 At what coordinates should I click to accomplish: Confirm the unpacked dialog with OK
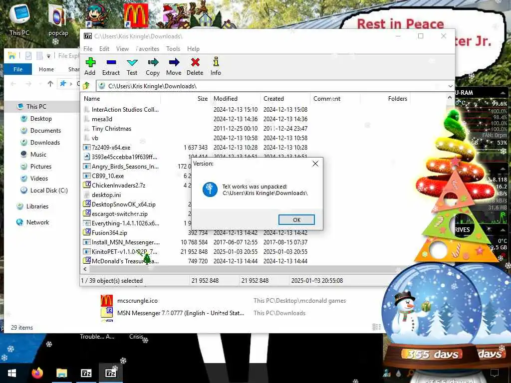[296, 220]
